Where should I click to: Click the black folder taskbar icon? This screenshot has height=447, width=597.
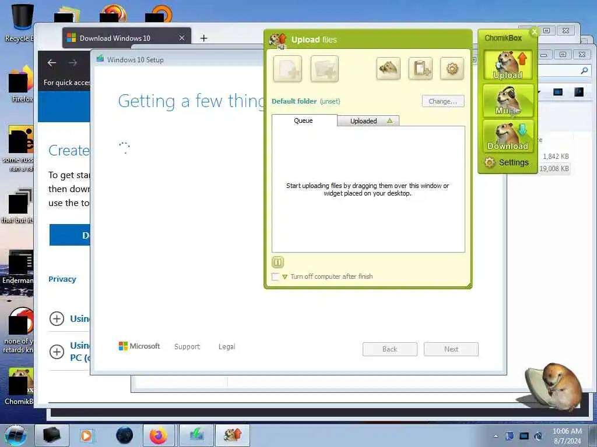coord(51,435)
